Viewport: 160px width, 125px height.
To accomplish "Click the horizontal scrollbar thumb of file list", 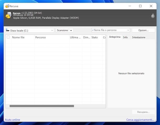I will tap(42, 106).
